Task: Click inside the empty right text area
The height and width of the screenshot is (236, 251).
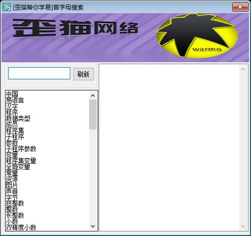Action: tap(169, 148)
